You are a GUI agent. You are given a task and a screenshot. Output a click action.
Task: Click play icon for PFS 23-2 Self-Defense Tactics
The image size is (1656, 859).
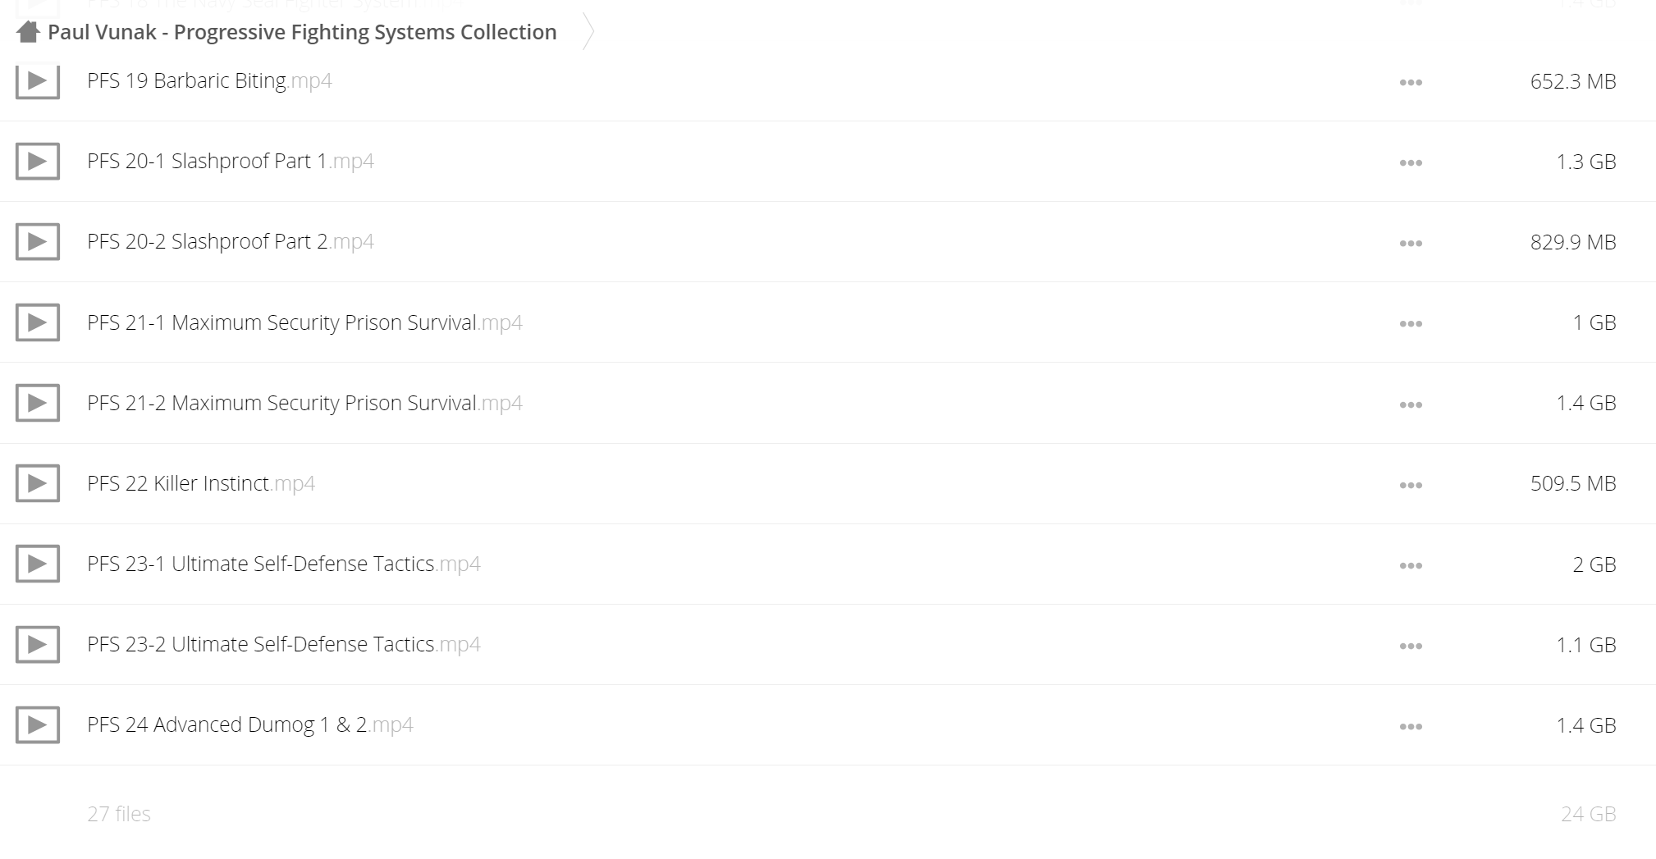tap(38, 645)
